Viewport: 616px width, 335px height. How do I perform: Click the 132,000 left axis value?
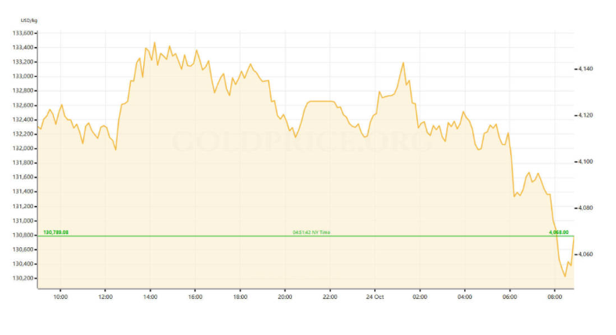(x=23, y=149)
